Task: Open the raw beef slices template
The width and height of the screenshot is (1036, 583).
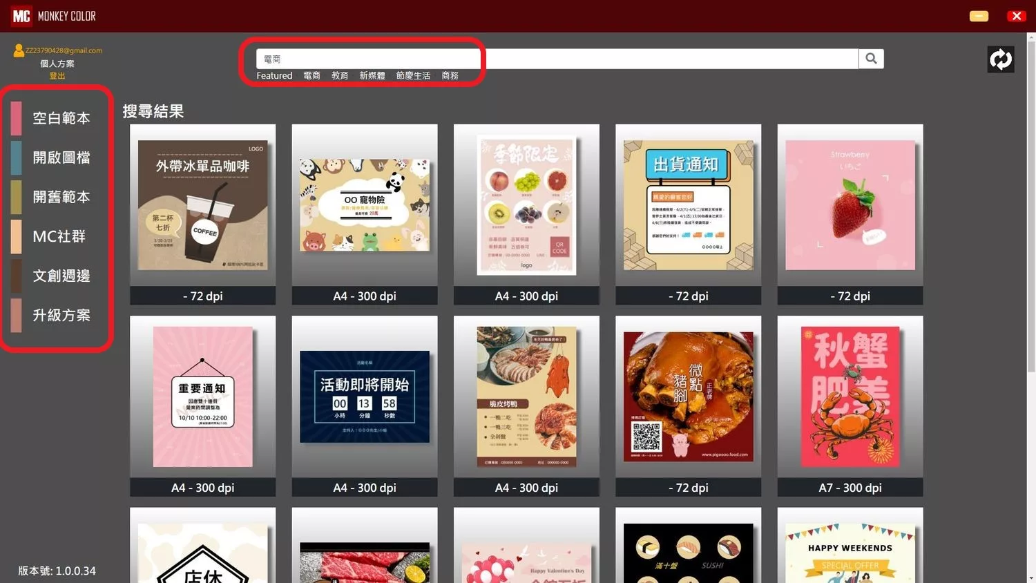Action: coord(365,546)
